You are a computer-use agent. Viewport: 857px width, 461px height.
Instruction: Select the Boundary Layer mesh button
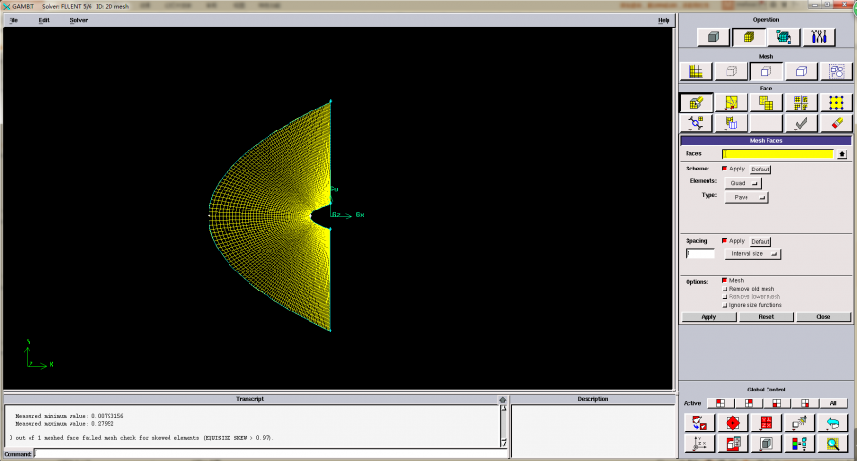[696, 71]
